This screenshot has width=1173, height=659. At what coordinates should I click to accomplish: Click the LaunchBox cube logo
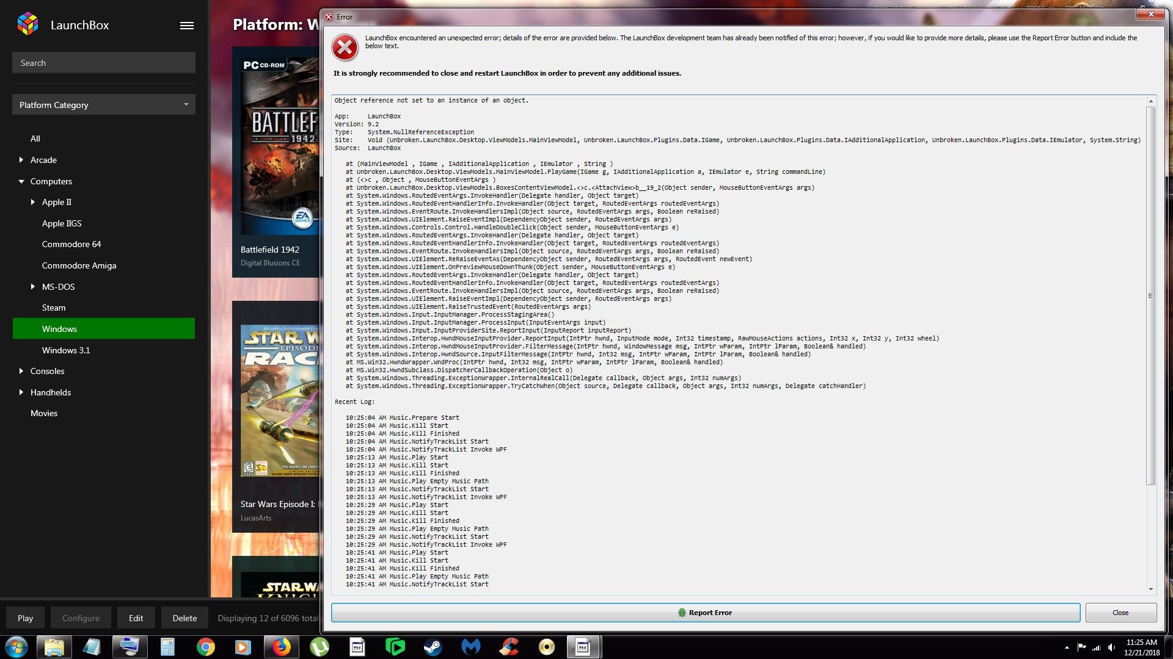pos(27,24)
